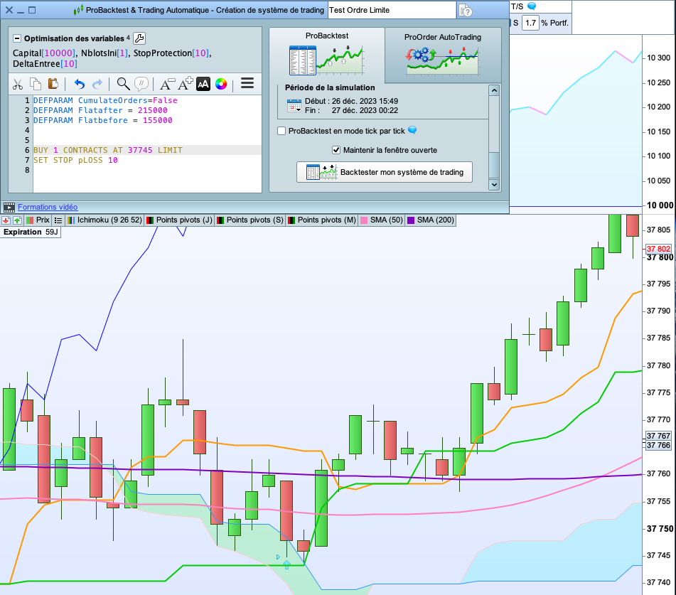Click the Formations vidéo film icon
This screenshot has height=595, width=676.
(x=9, y=208)
